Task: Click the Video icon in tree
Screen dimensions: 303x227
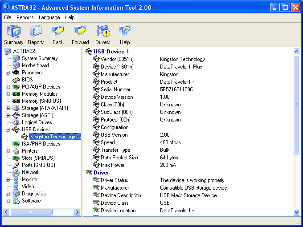Action: coord(16,186)
